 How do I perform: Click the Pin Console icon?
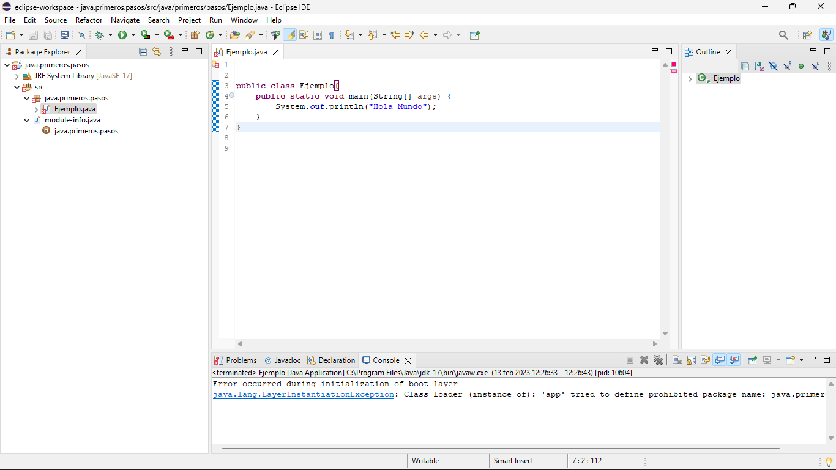(x=753, y=360)
